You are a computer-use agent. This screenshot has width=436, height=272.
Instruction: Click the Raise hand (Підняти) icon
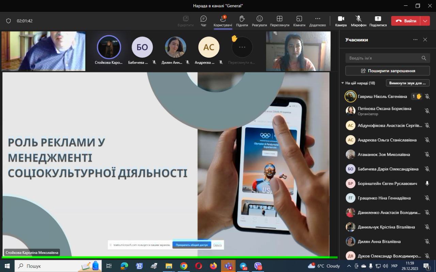tap(242, 19)
